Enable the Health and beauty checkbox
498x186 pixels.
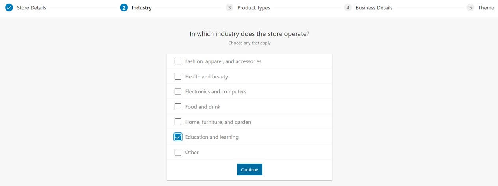[x=178, y=76]
